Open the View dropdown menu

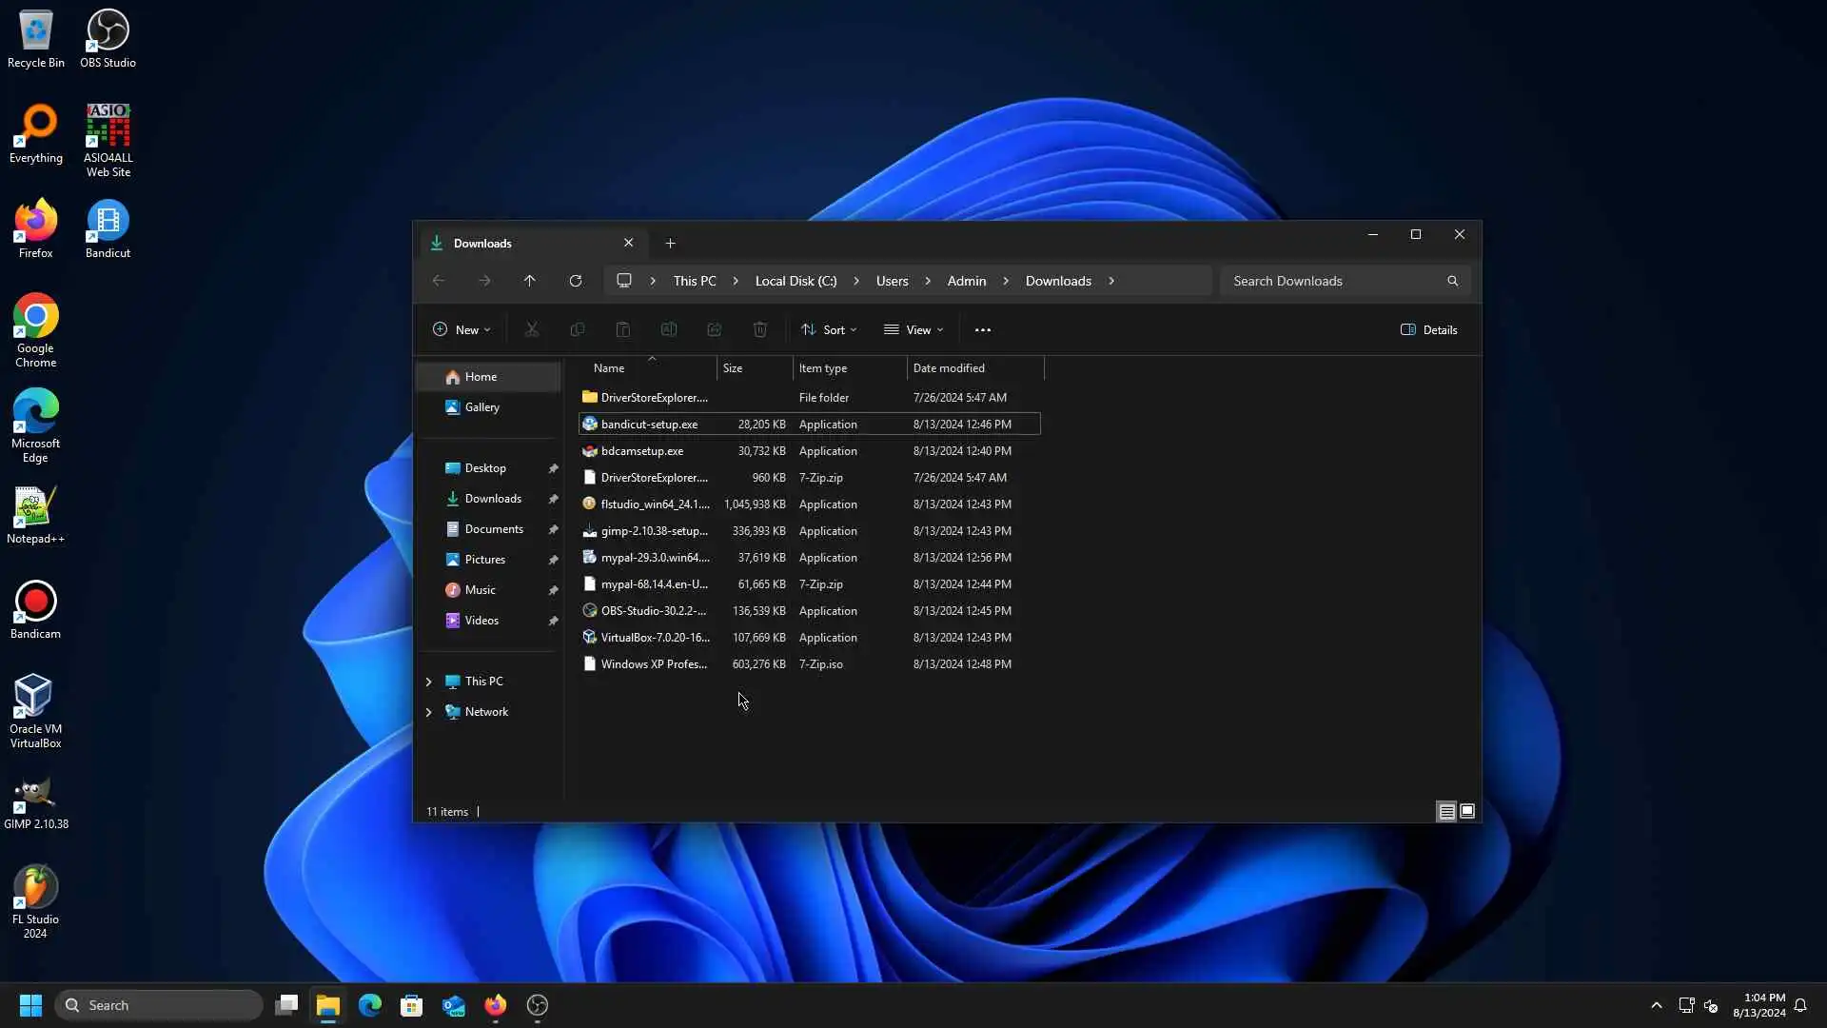click(913, 330)
